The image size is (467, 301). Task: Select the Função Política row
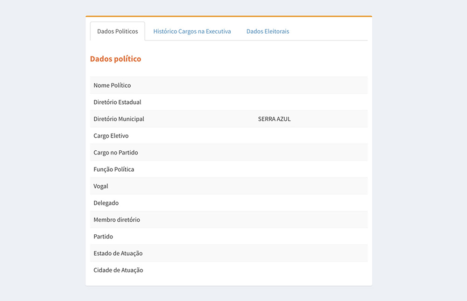click(229, 169)
